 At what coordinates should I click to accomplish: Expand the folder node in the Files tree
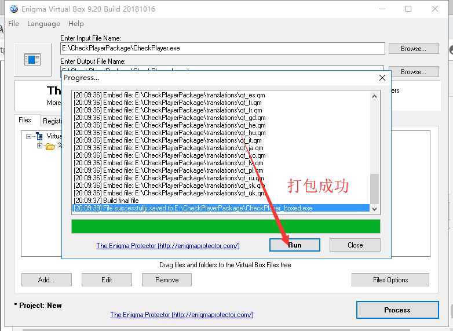pyautogui.click(x=39, y=146)
